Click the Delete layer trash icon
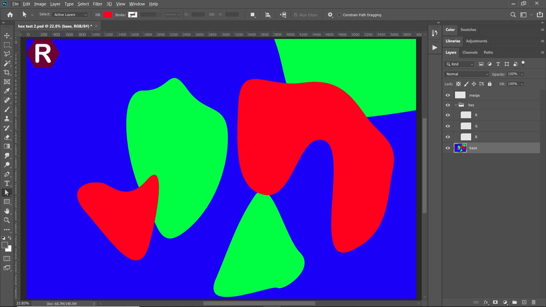The image size is (546, 307). [x=533, y=302]
